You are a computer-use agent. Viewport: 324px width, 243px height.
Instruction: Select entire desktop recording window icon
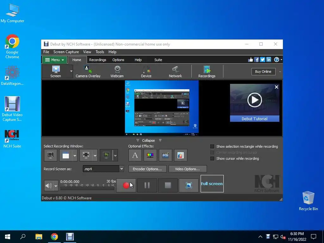(51, 155)
